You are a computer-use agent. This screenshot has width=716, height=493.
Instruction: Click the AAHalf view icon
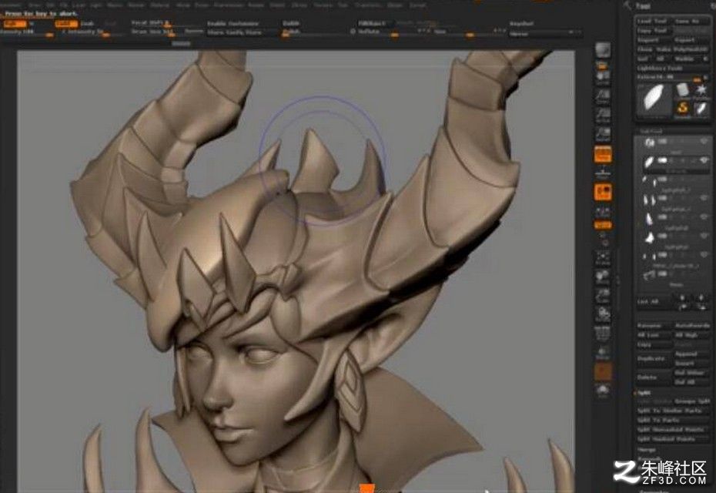pyautogui.click(x=603, y=134)
